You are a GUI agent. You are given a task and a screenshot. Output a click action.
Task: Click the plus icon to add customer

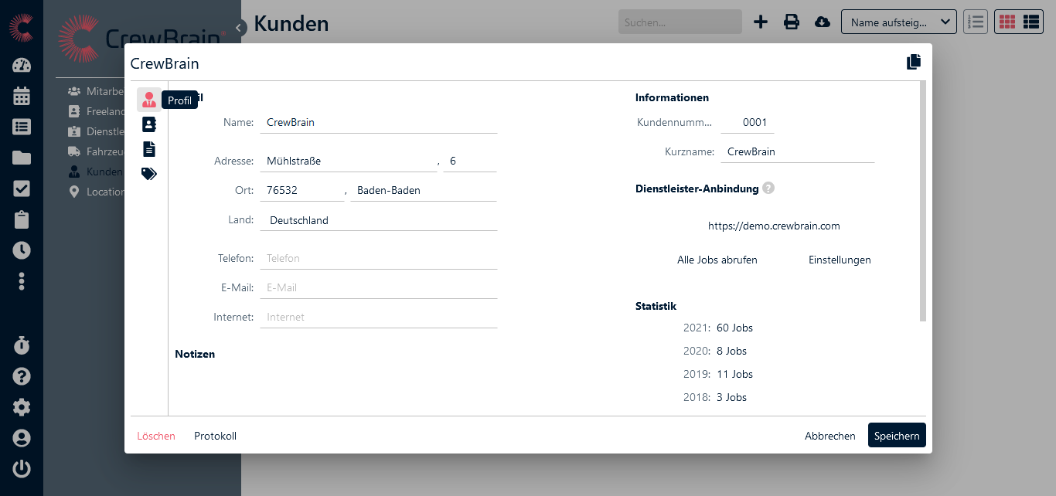point(761,22)
